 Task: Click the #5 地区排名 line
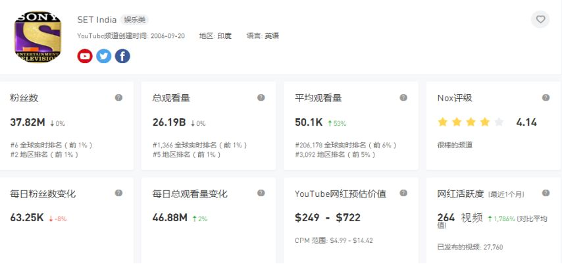click(187, 155)
